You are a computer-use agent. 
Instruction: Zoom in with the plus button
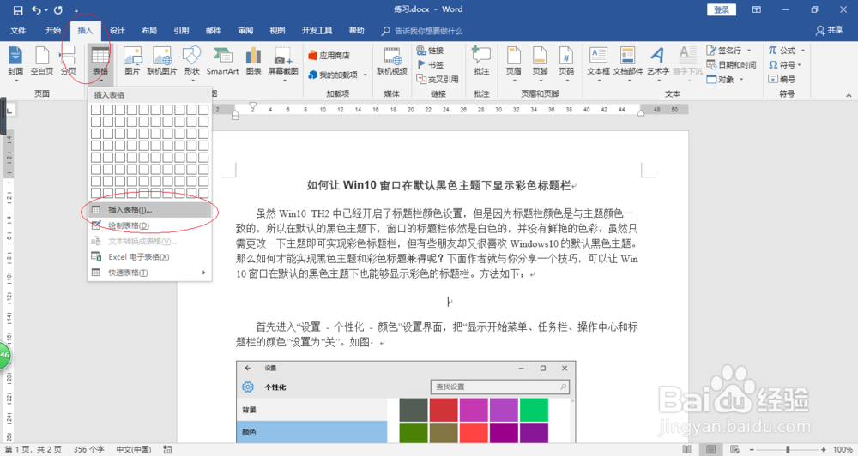pos(823,449)
